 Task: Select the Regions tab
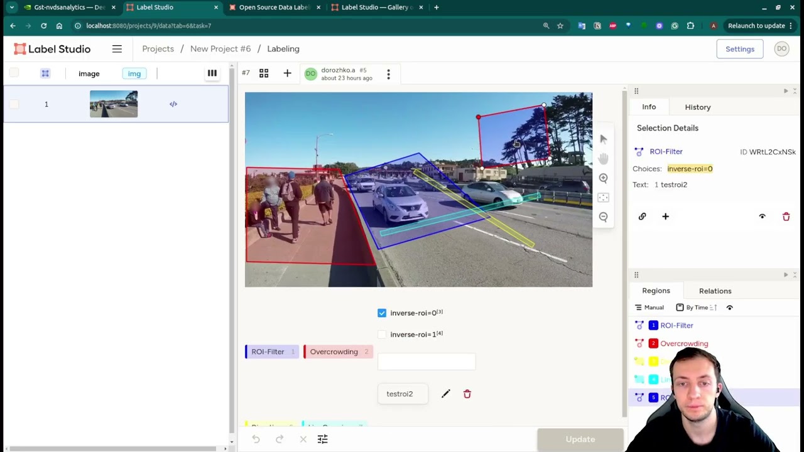656,291
